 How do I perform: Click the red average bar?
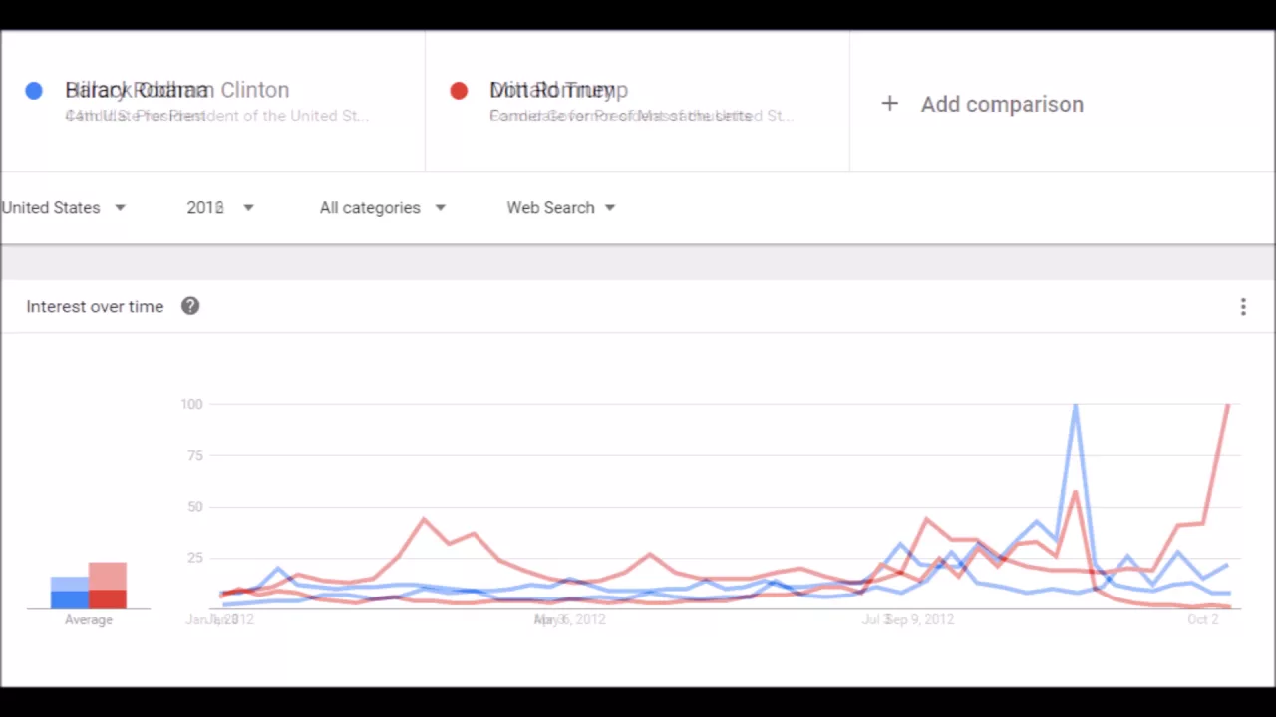(108, 586)
